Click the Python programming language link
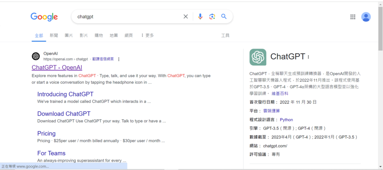Screen dimensions: 383x170 tap(286, 120)
